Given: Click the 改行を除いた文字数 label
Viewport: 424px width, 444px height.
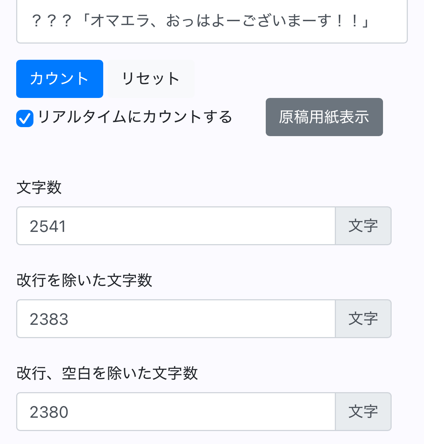Looking at the screenshot, I should pos(85,281).
